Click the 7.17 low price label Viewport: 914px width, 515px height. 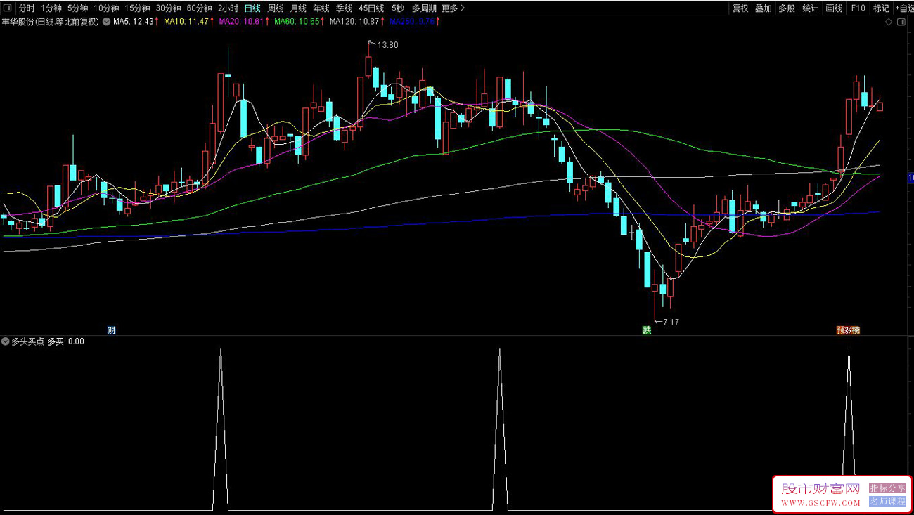[x=670, y=322]
